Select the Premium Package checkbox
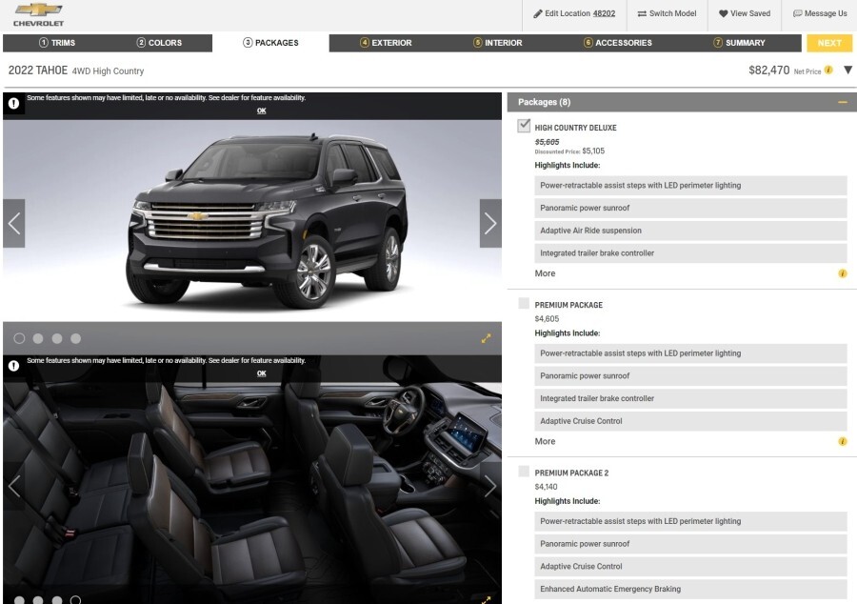 pyautogui.click(x=524, y=303)
